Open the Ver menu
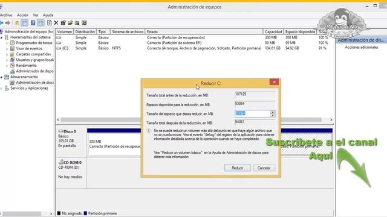Image resolution: width=387 pixels, height=217 pixels. (x=36, y=15)
